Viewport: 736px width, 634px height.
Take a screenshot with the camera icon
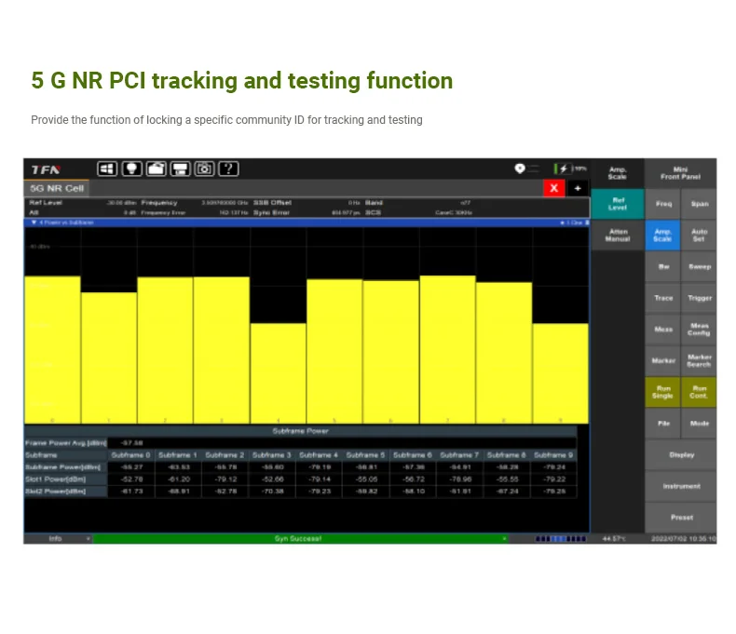click(204, 169)
